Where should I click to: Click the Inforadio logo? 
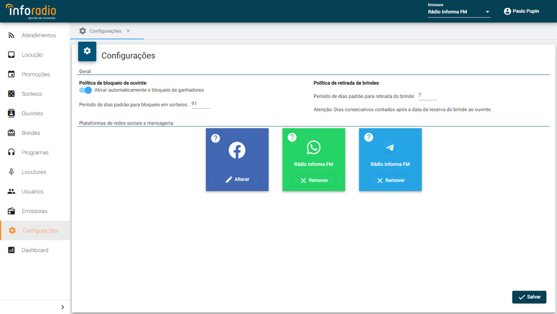[31, 11]
